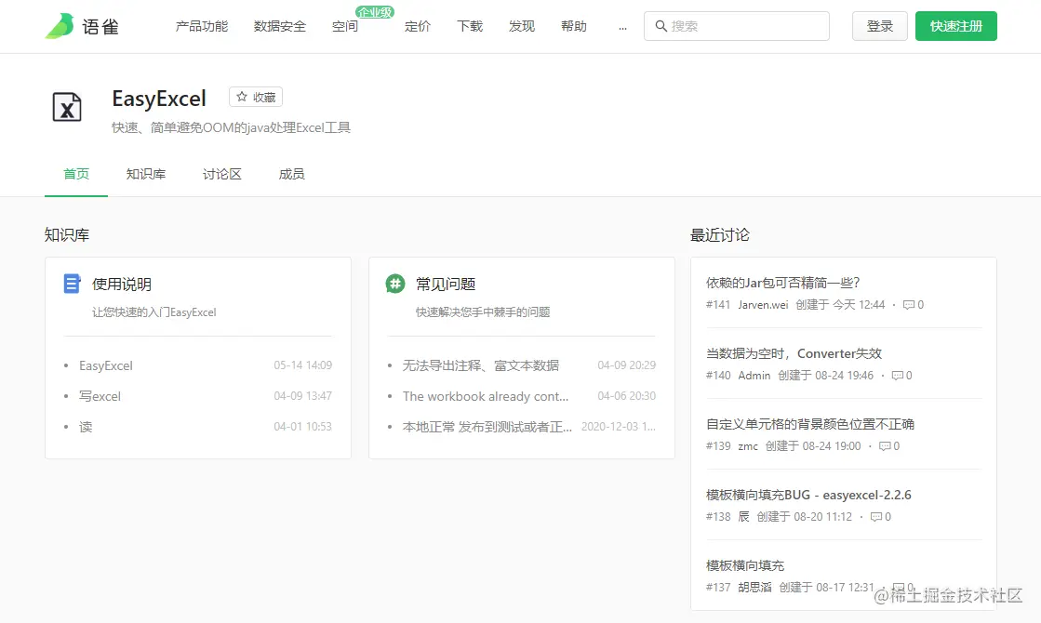Click the EasyExcel group title

tap(159, 99)
